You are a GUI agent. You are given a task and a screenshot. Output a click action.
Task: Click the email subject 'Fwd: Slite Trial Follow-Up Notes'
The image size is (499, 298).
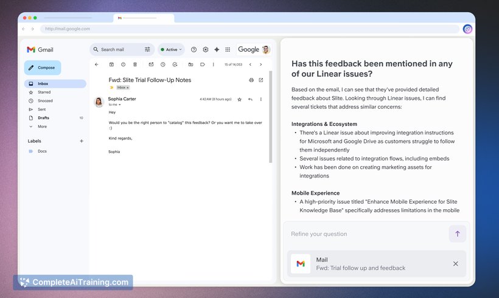(150, 80)
